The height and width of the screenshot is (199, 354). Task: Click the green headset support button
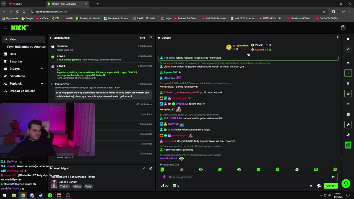345,183
